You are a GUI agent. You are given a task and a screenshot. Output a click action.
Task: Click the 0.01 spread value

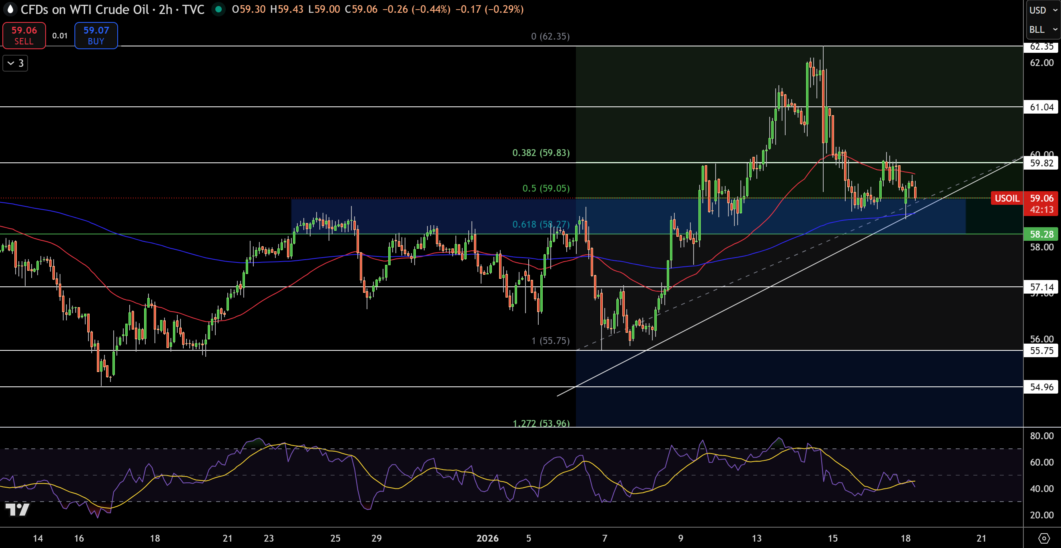[x=60, y=36]
